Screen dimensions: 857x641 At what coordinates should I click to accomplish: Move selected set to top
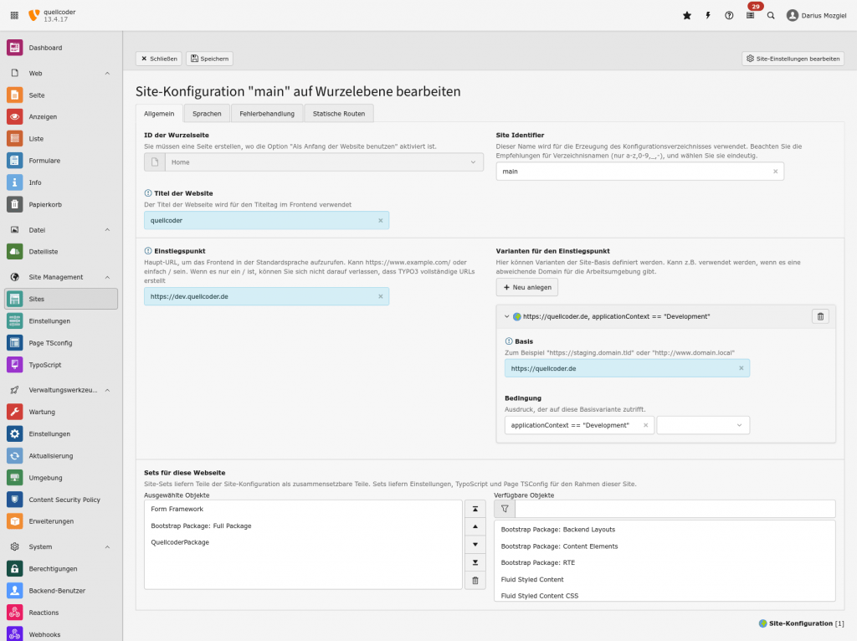(x=475, y=509)
